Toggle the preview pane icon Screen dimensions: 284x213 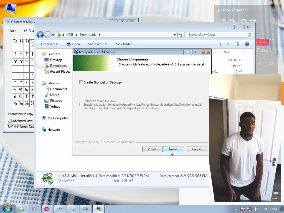coord(237,44)
